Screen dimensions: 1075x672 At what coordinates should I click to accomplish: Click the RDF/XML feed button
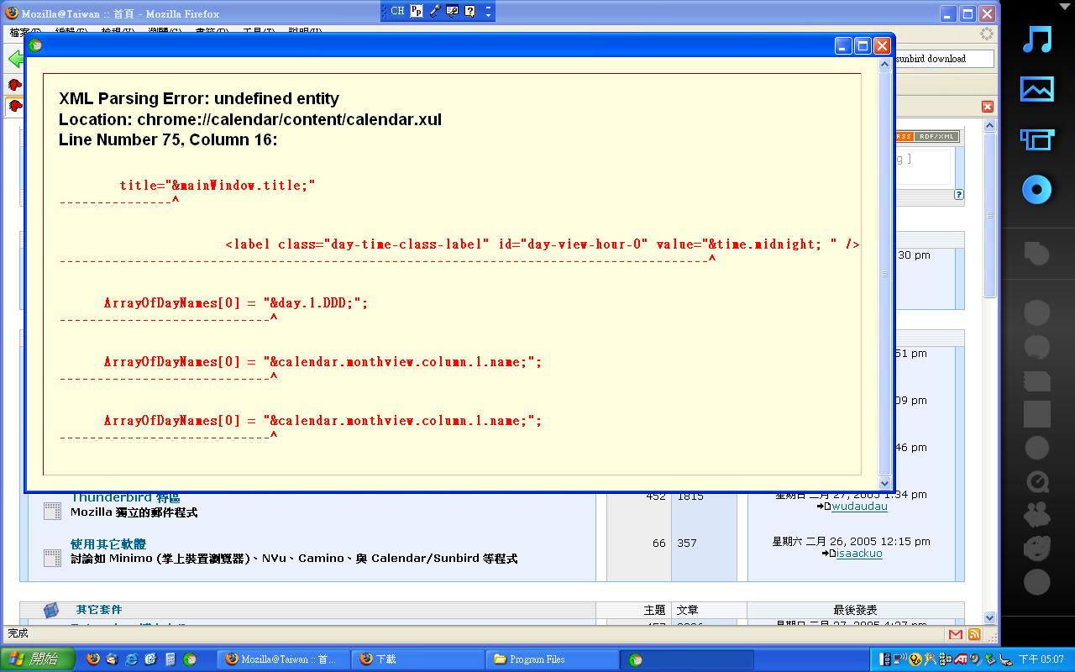(936, 136)
